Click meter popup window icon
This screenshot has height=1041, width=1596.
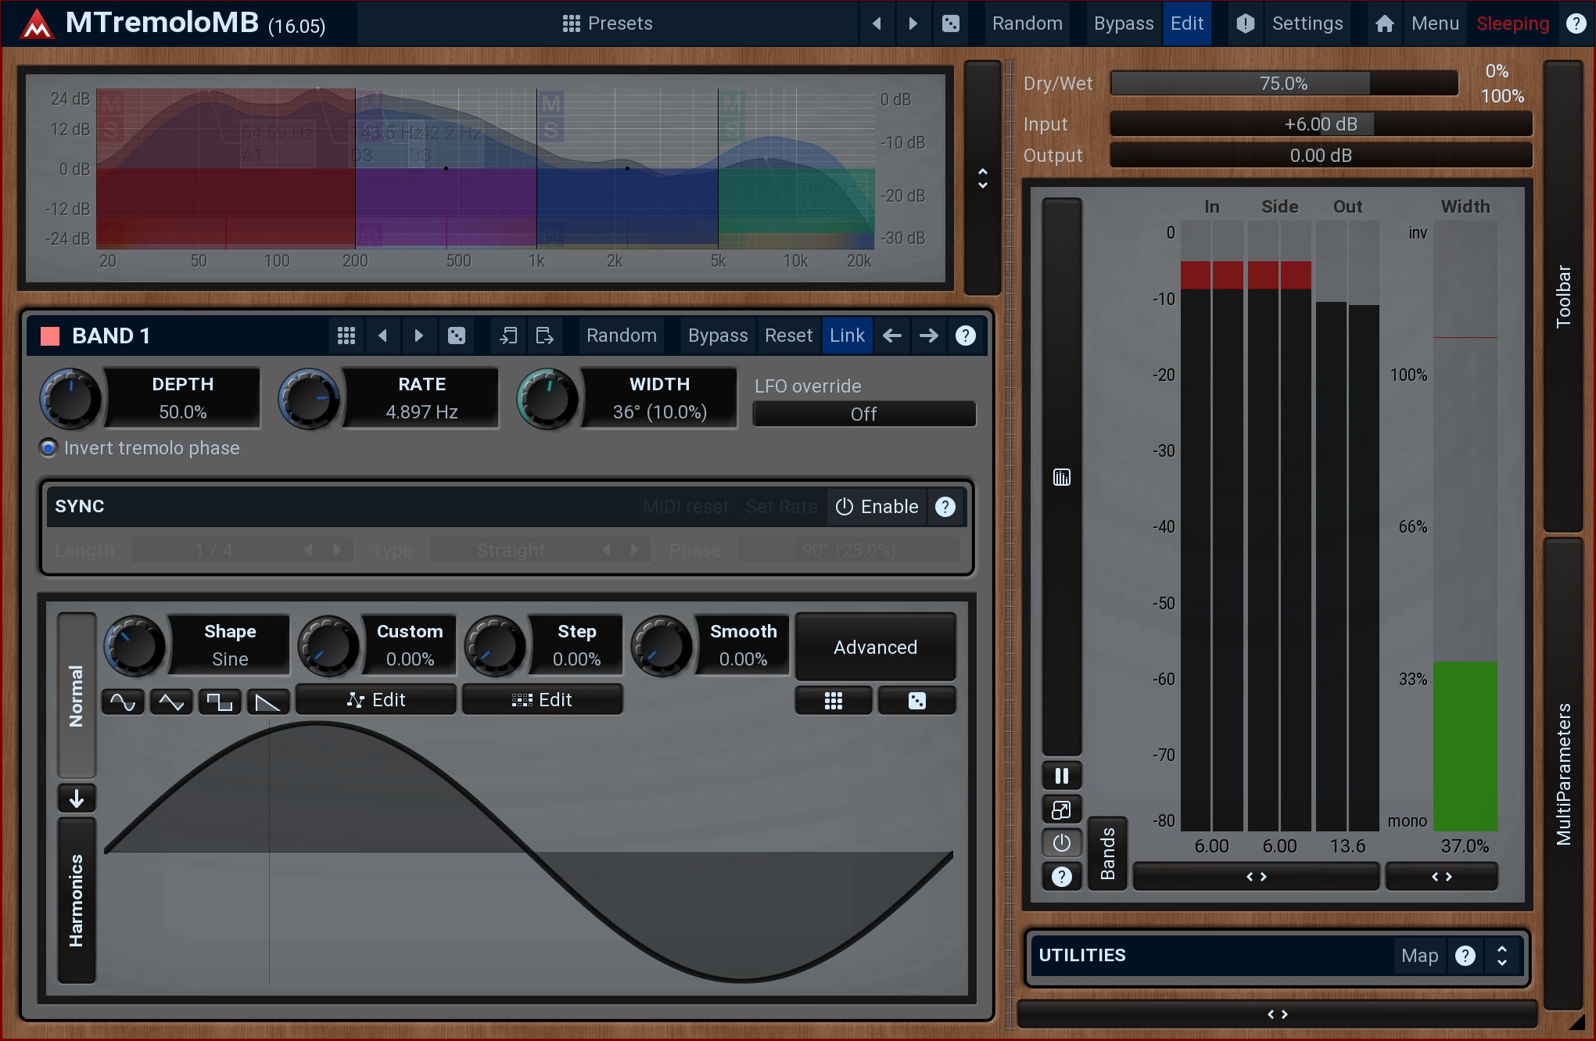(1061, 809)
